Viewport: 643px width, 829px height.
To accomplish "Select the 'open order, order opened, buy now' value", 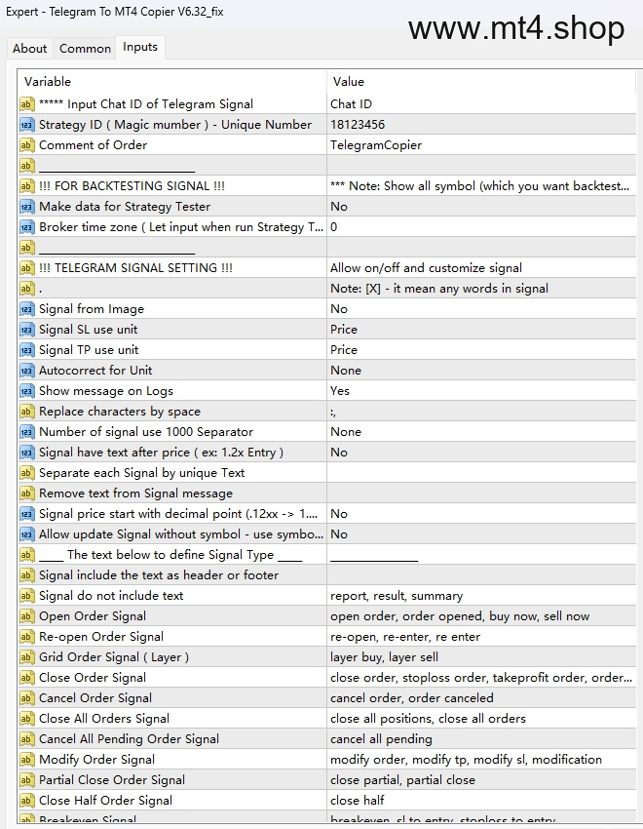I will pos(481,616).
